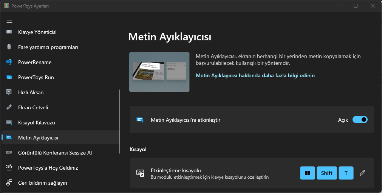Click the Text Extractor preview thumbnail

(159, 72)
